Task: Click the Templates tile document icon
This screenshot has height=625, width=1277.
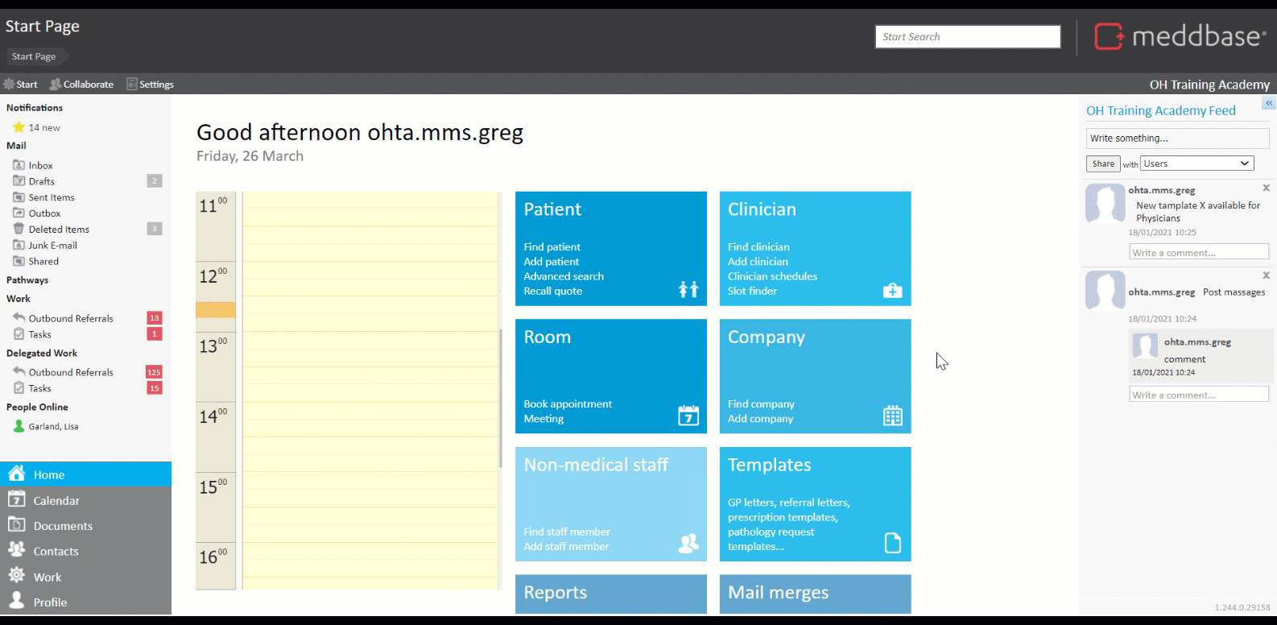Action: 892,543
